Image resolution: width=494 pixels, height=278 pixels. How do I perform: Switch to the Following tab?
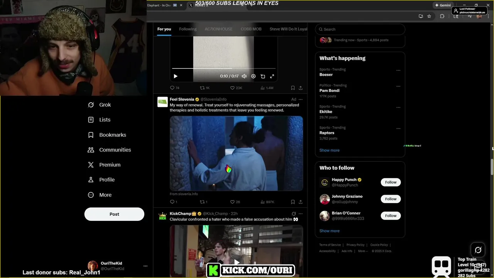(x=188, y=29)
